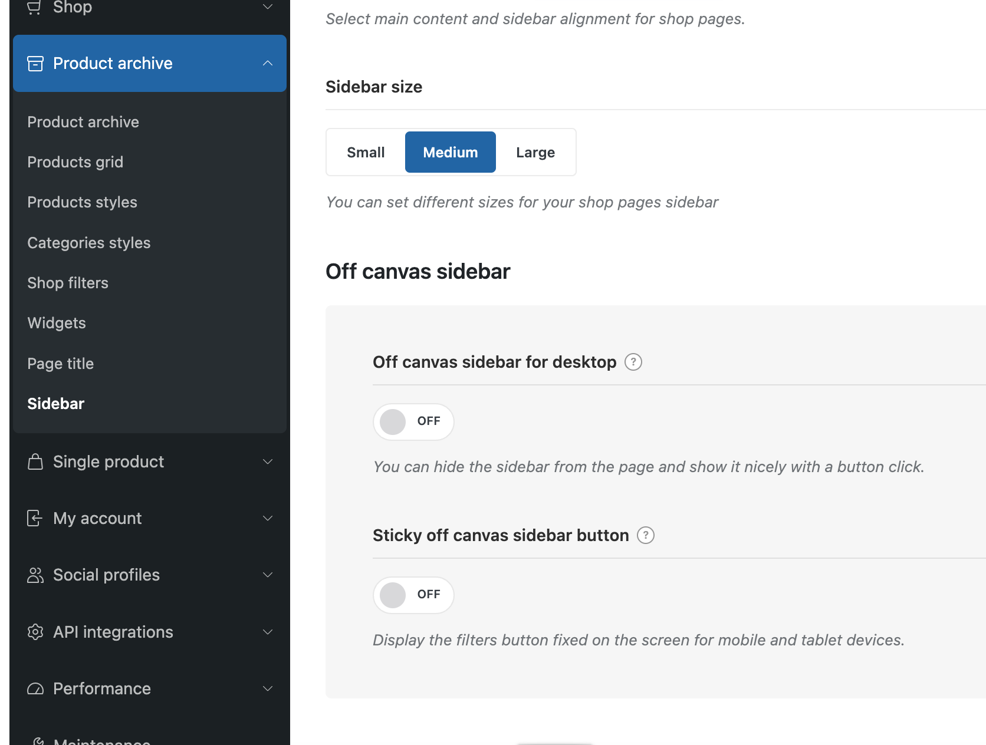This screenshot has height=745, width=986.
Task: Open the Shop filters submenu item
Action: point(68,283)
